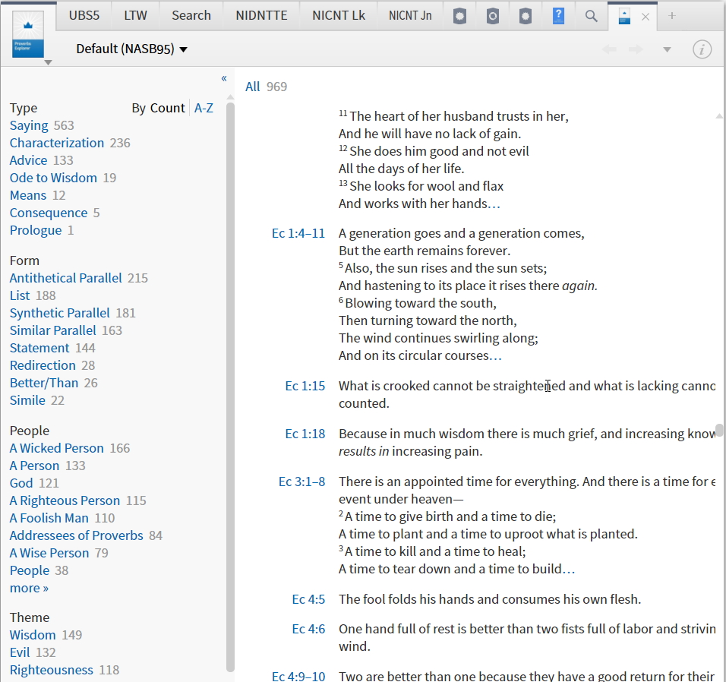
Task: Filter by Ode to Wisdom
Action: point(53,178)
